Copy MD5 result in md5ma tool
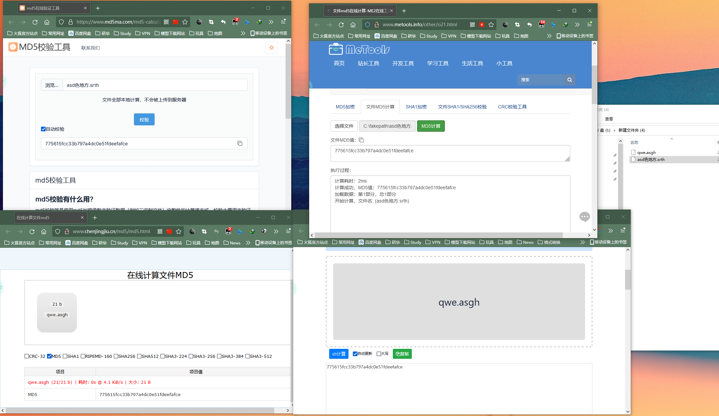The width and height of the screenshot is (719, 416). [x=240, y=143]
